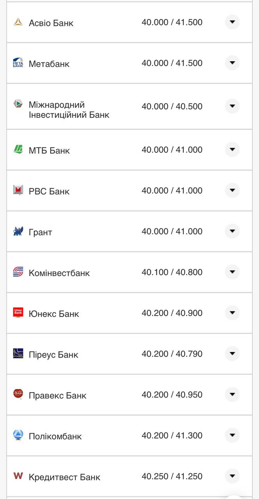Click the Полікомбанк logo icon

(18, 435)
